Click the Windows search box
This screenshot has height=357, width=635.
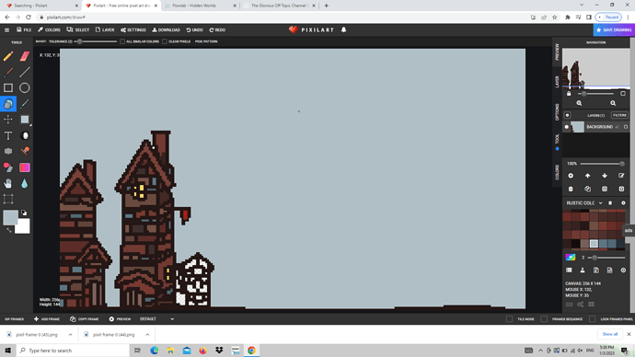pos(73,351)
